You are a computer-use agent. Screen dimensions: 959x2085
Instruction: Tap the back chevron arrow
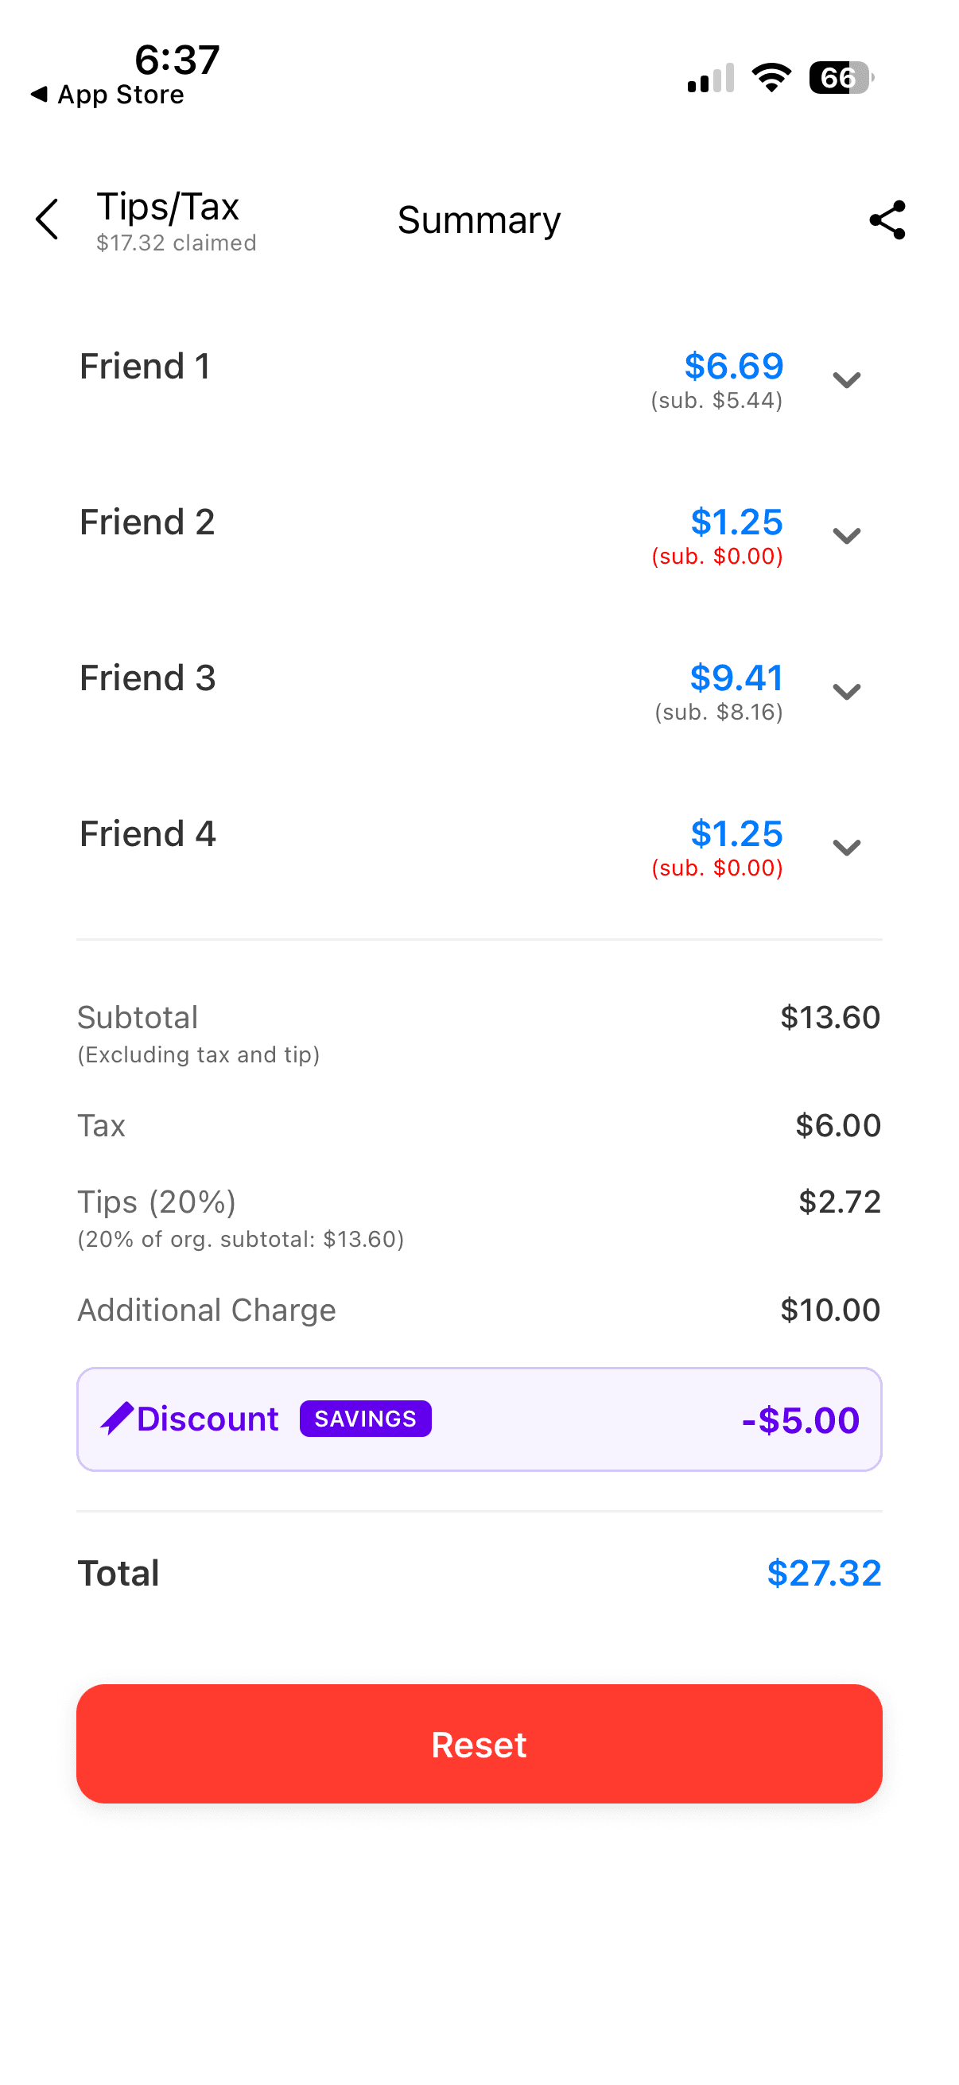[48, 219]
